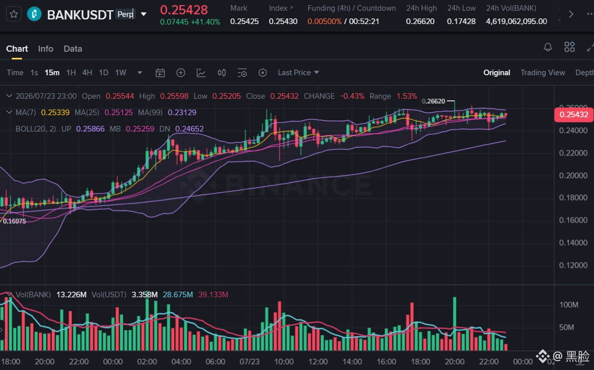Click the Mark price 0.25425
This screenshot has width=594, height=370.
[244, 21]
